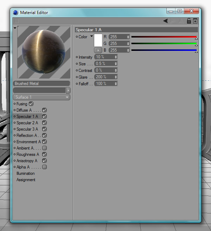Select the Alpha A channel
Image resolution: width=211 pixels, height=231 pixels.
(x=23, y=167)
